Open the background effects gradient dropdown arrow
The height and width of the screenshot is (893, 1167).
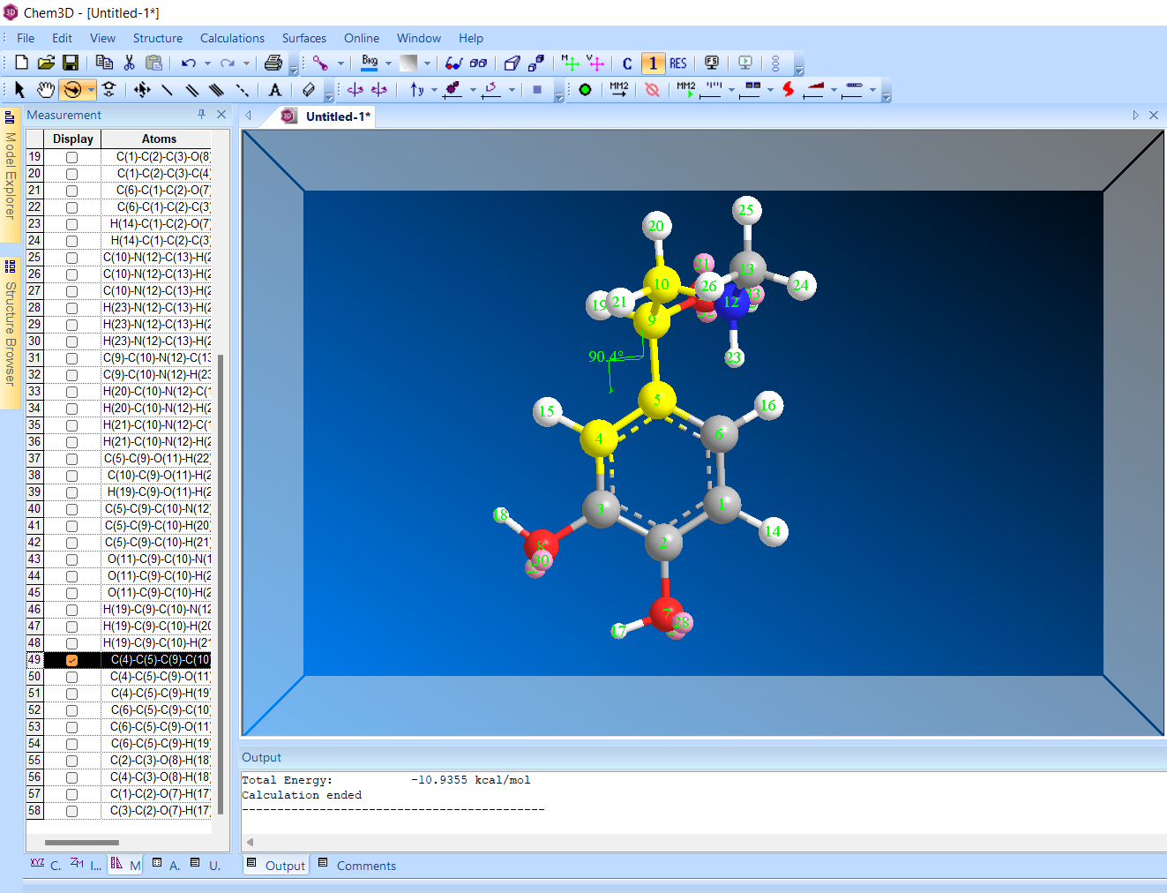(x=427, y=64)
